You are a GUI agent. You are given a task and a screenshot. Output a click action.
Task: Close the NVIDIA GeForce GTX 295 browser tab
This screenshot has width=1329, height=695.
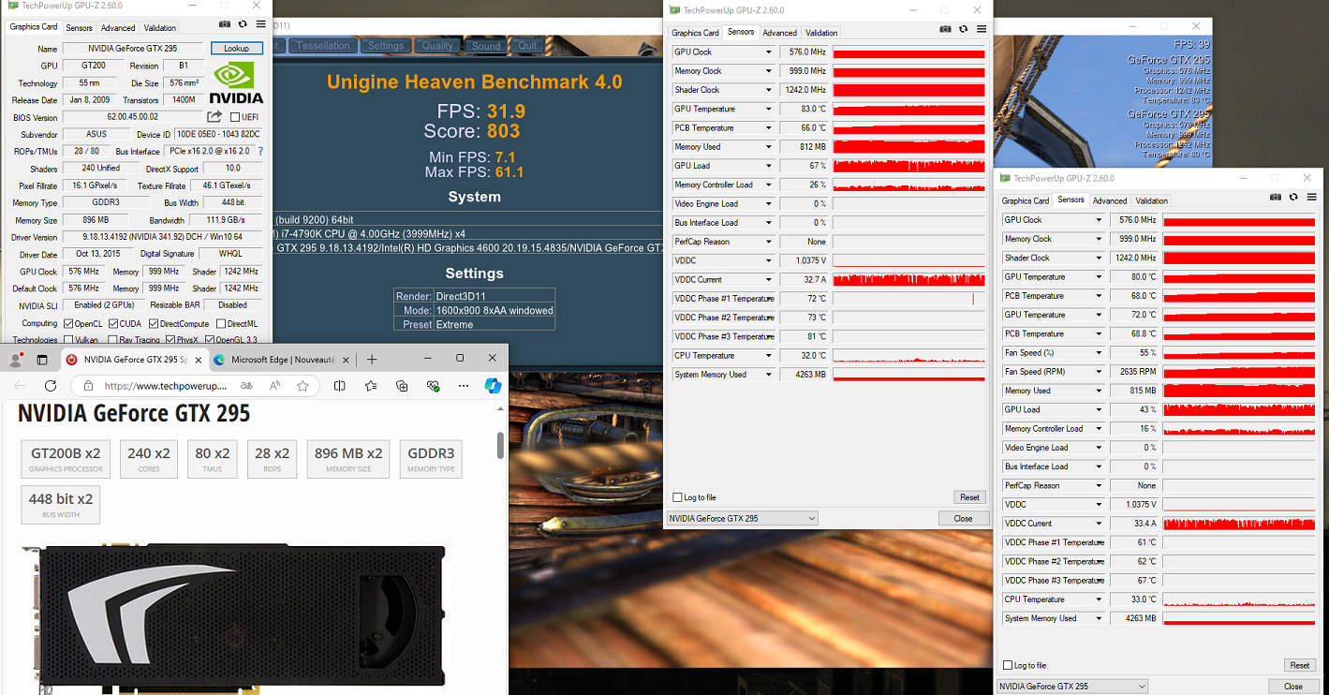198,360
